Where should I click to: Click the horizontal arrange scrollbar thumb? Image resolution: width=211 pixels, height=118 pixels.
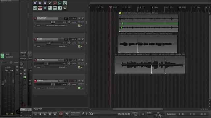click(x=138, y=109)
